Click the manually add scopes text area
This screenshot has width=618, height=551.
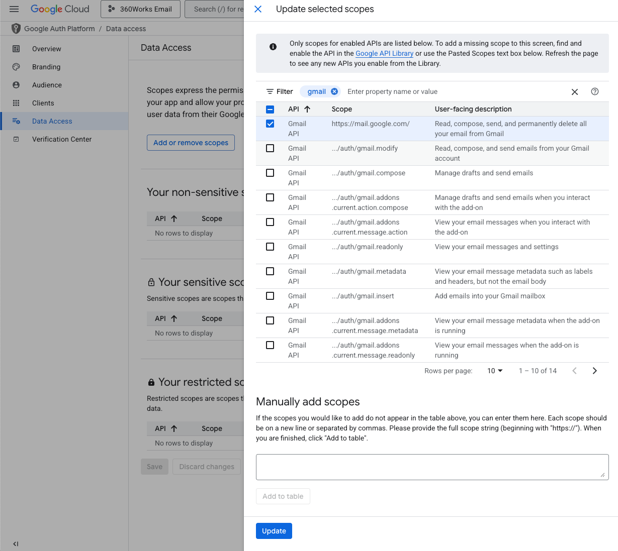pyautogui.click(x=432, y=467)
